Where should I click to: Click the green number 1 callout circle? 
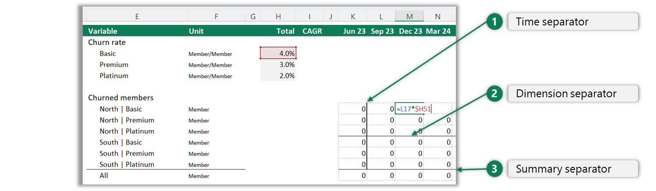point(494,22)
